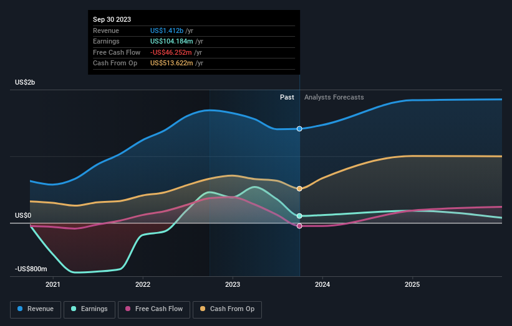Click the 'Earnings' row label in tooltip

point(106,41)
